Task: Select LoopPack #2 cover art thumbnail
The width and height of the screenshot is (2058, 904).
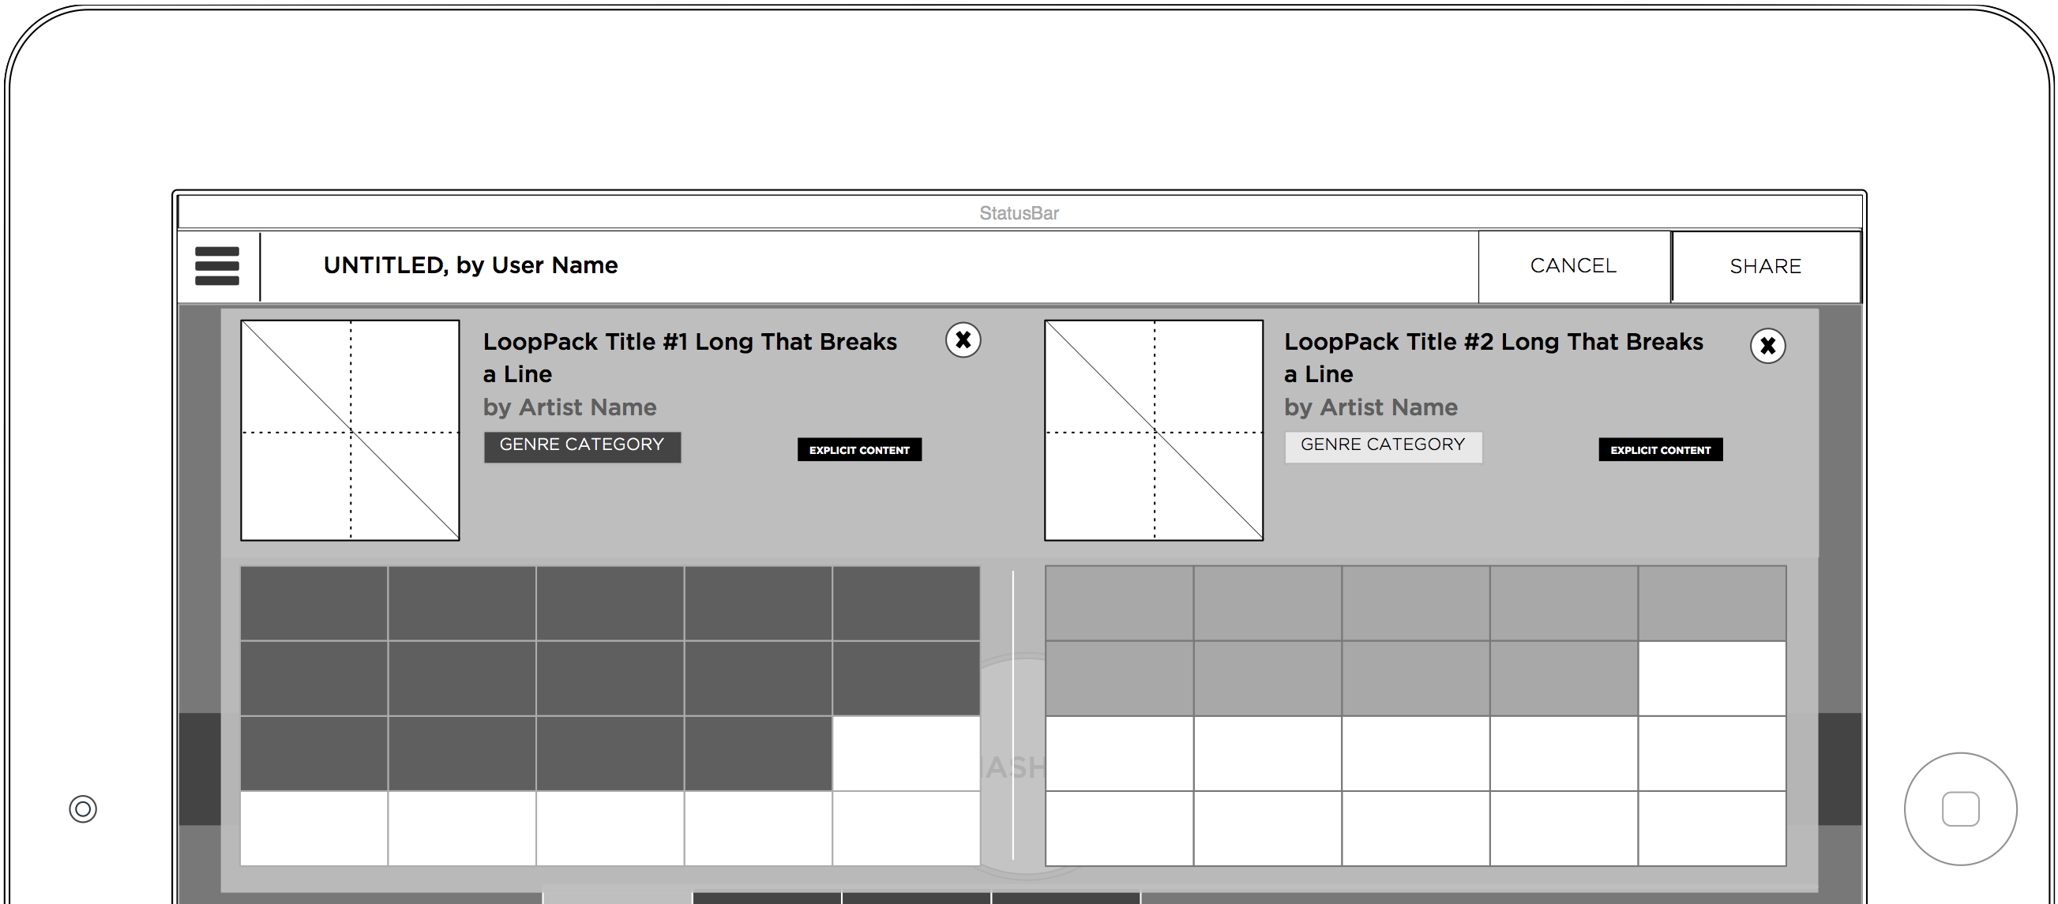Action: click(x=1155, y=430)
